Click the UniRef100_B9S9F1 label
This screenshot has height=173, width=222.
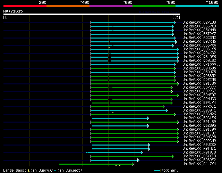(x=199, y=110)
